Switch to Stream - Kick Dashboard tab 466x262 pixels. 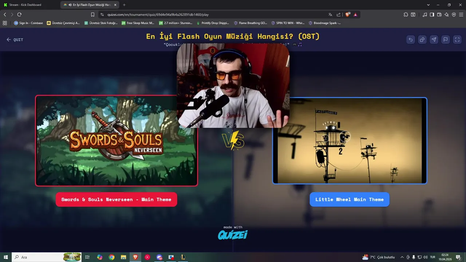pos(25,5)
